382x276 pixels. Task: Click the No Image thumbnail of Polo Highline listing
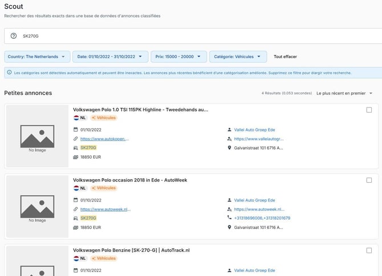(37, 136)
